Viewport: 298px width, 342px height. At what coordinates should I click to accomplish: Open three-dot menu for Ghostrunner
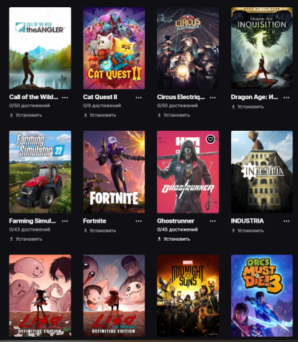212,221
